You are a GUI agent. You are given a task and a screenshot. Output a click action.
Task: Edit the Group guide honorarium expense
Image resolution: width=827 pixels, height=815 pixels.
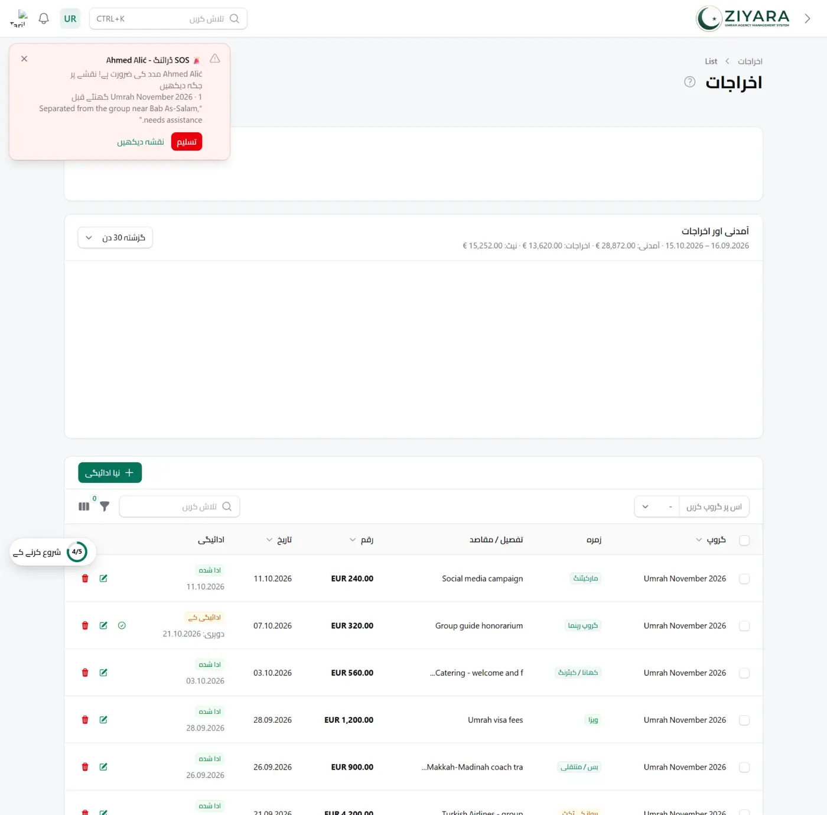103,625
